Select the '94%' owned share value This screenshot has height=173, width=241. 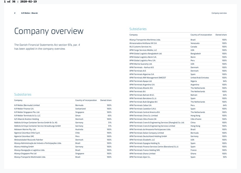click(225, 81)
